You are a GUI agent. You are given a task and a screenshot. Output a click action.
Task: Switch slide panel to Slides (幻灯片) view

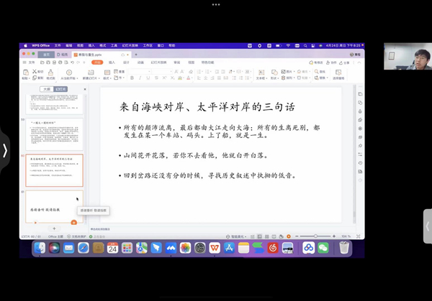tap(62, 90)
